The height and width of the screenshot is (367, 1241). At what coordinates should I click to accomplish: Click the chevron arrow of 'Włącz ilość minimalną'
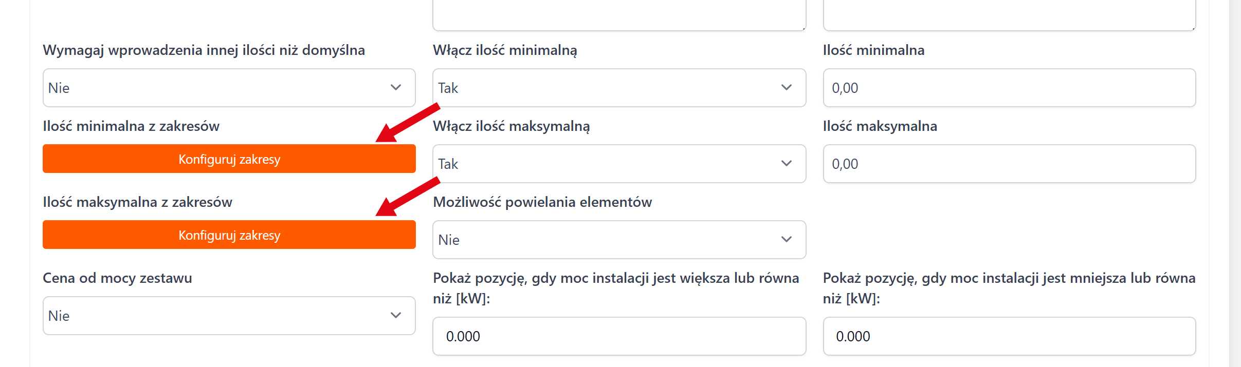(786, 88)
